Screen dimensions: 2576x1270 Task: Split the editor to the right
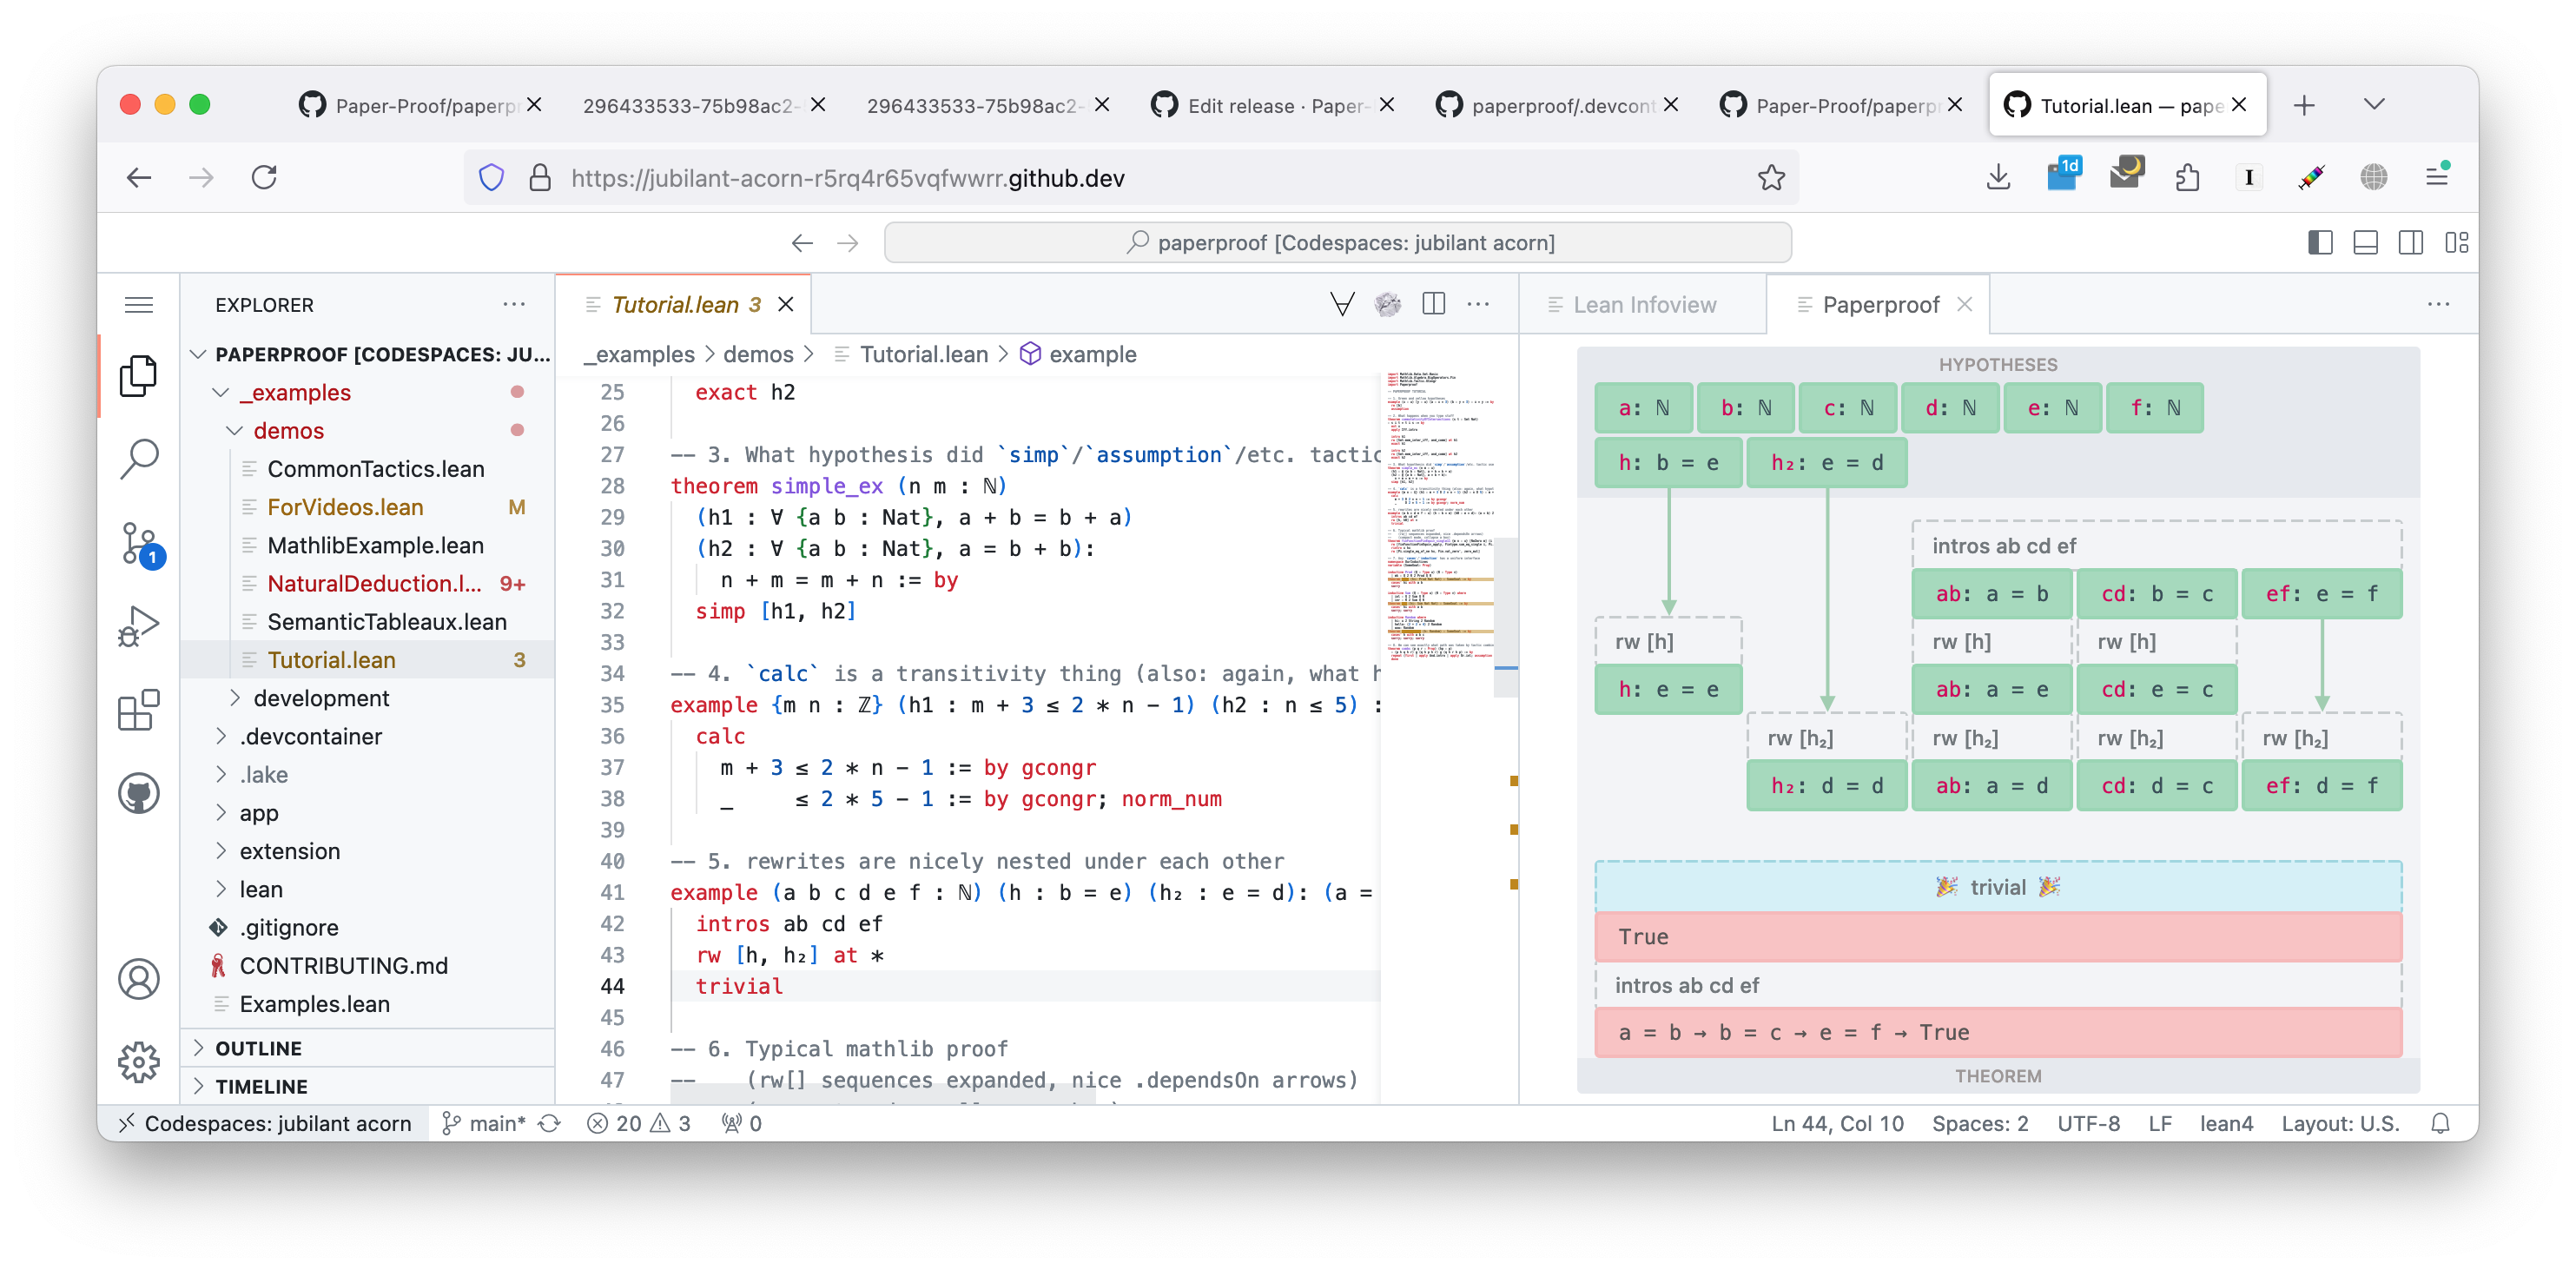coord(1433,304)
